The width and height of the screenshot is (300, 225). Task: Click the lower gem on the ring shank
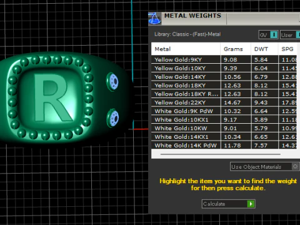point(113,118)
